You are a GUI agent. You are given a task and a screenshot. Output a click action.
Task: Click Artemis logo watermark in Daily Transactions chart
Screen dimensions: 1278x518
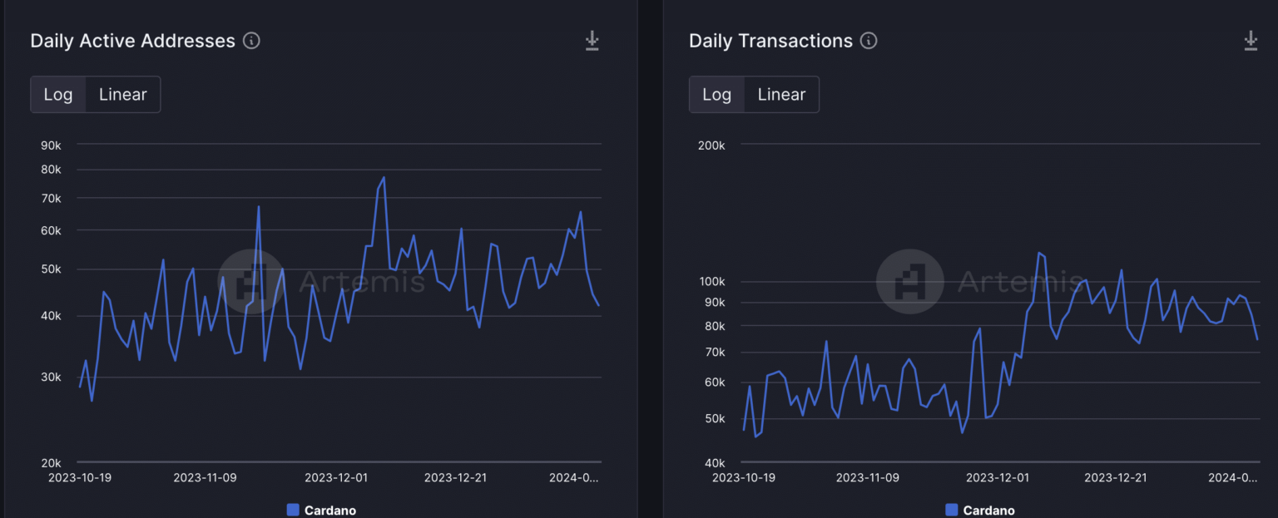pos(909,281)
